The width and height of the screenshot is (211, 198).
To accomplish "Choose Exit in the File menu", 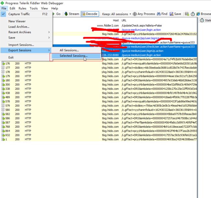I will coord(26,57).
